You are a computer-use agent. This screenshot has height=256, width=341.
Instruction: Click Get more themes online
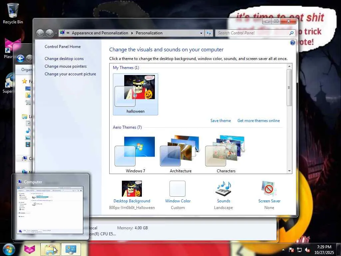[258, 121]
